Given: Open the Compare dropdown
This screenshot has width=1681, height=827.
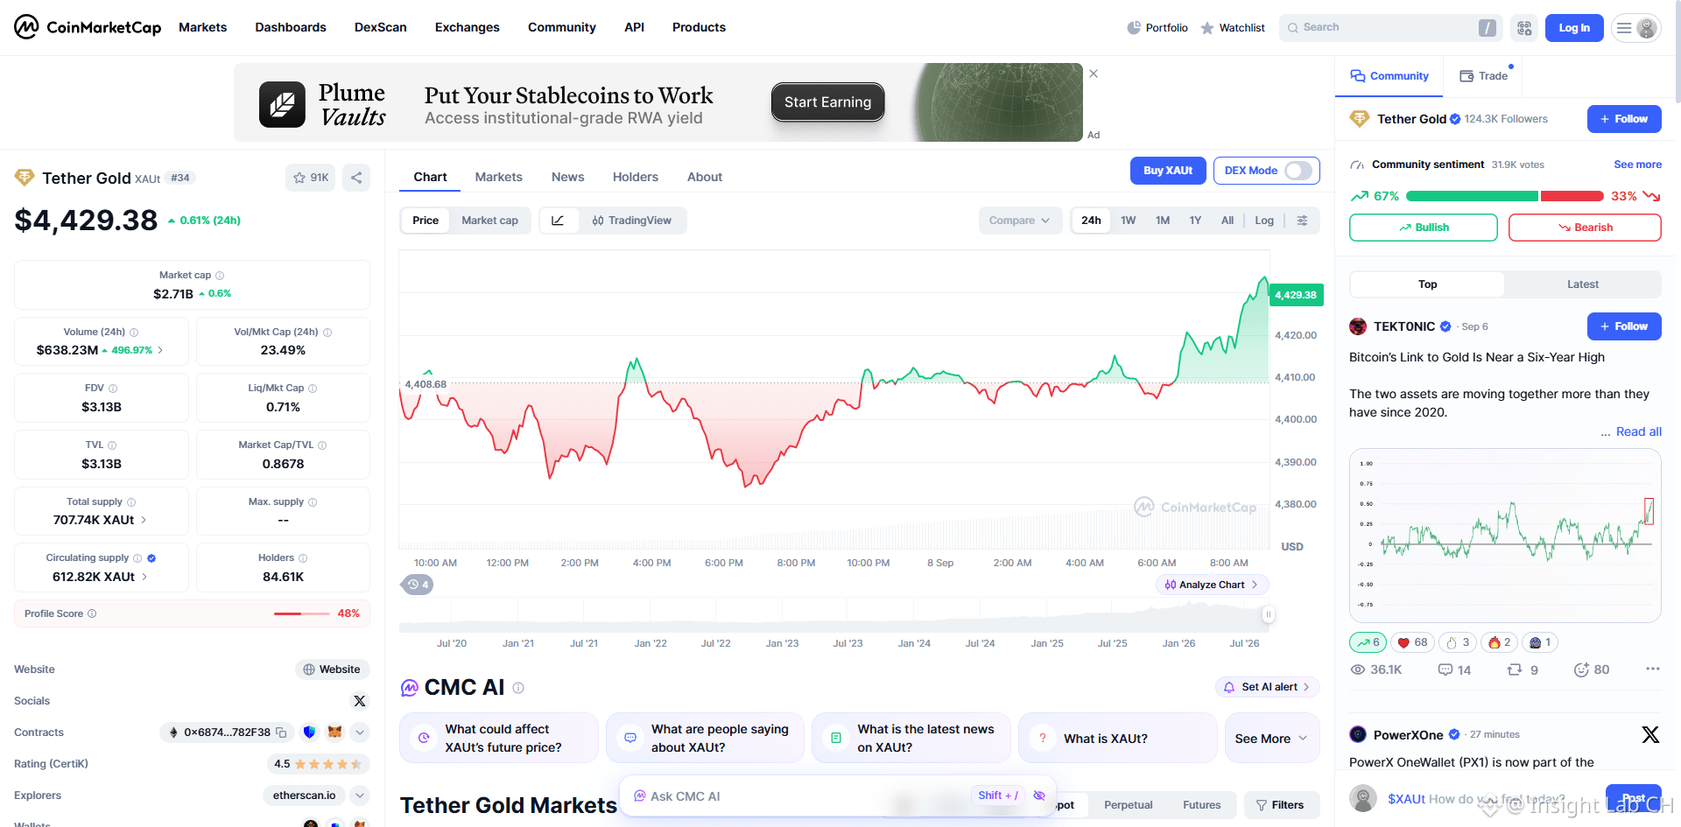Looking at the screenshot, I should pos(1020,221).
